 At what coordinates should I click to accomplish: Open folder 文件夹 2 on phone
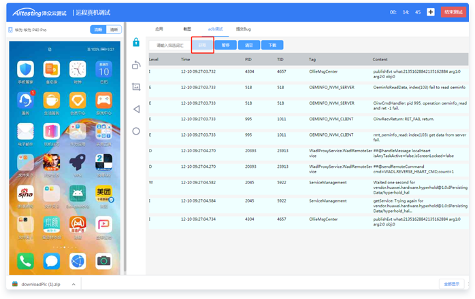click(x=52, y=194)
